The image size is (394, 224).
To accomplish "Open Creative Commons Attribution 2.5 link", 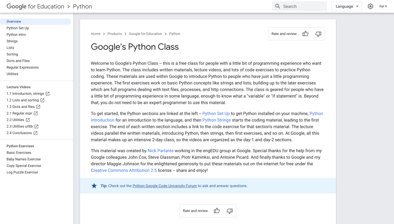I will pos(124,170).
